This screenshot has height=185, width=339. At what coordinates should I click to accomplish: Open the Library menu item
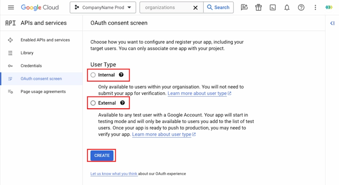pos(27,53)
